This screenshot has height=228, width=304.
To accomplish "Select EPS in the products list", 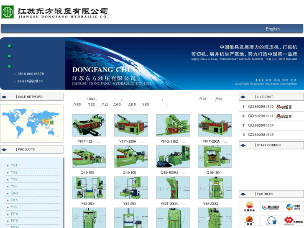I will pos(14,221).
